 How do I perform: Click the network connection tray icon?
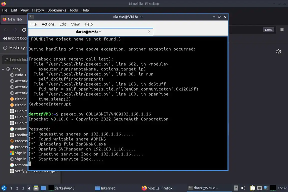tap(259, 188)
